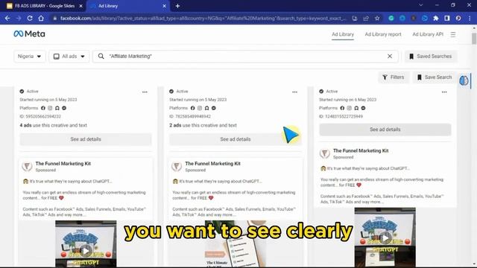Click Instagram platform icon in third ad card
This screenshot has width=477, height=268.
350,108
